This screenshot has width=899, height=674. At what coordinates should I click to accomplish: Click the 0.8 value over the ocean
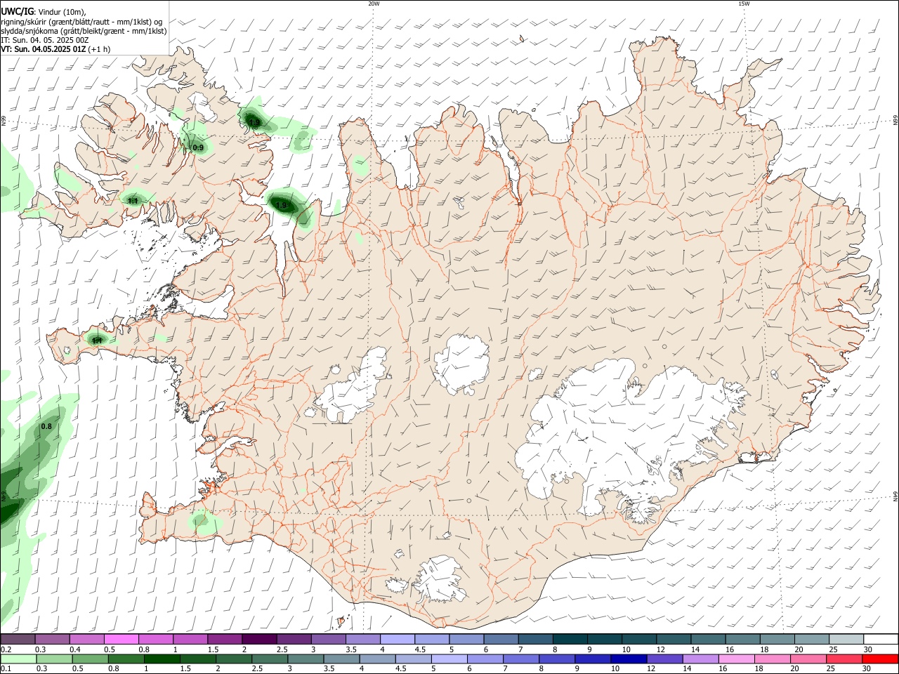point(46,426)
